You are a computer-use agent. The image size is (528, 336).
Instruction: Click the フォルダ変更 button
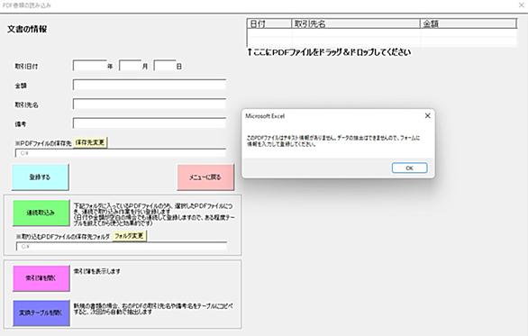coord(130,236)
